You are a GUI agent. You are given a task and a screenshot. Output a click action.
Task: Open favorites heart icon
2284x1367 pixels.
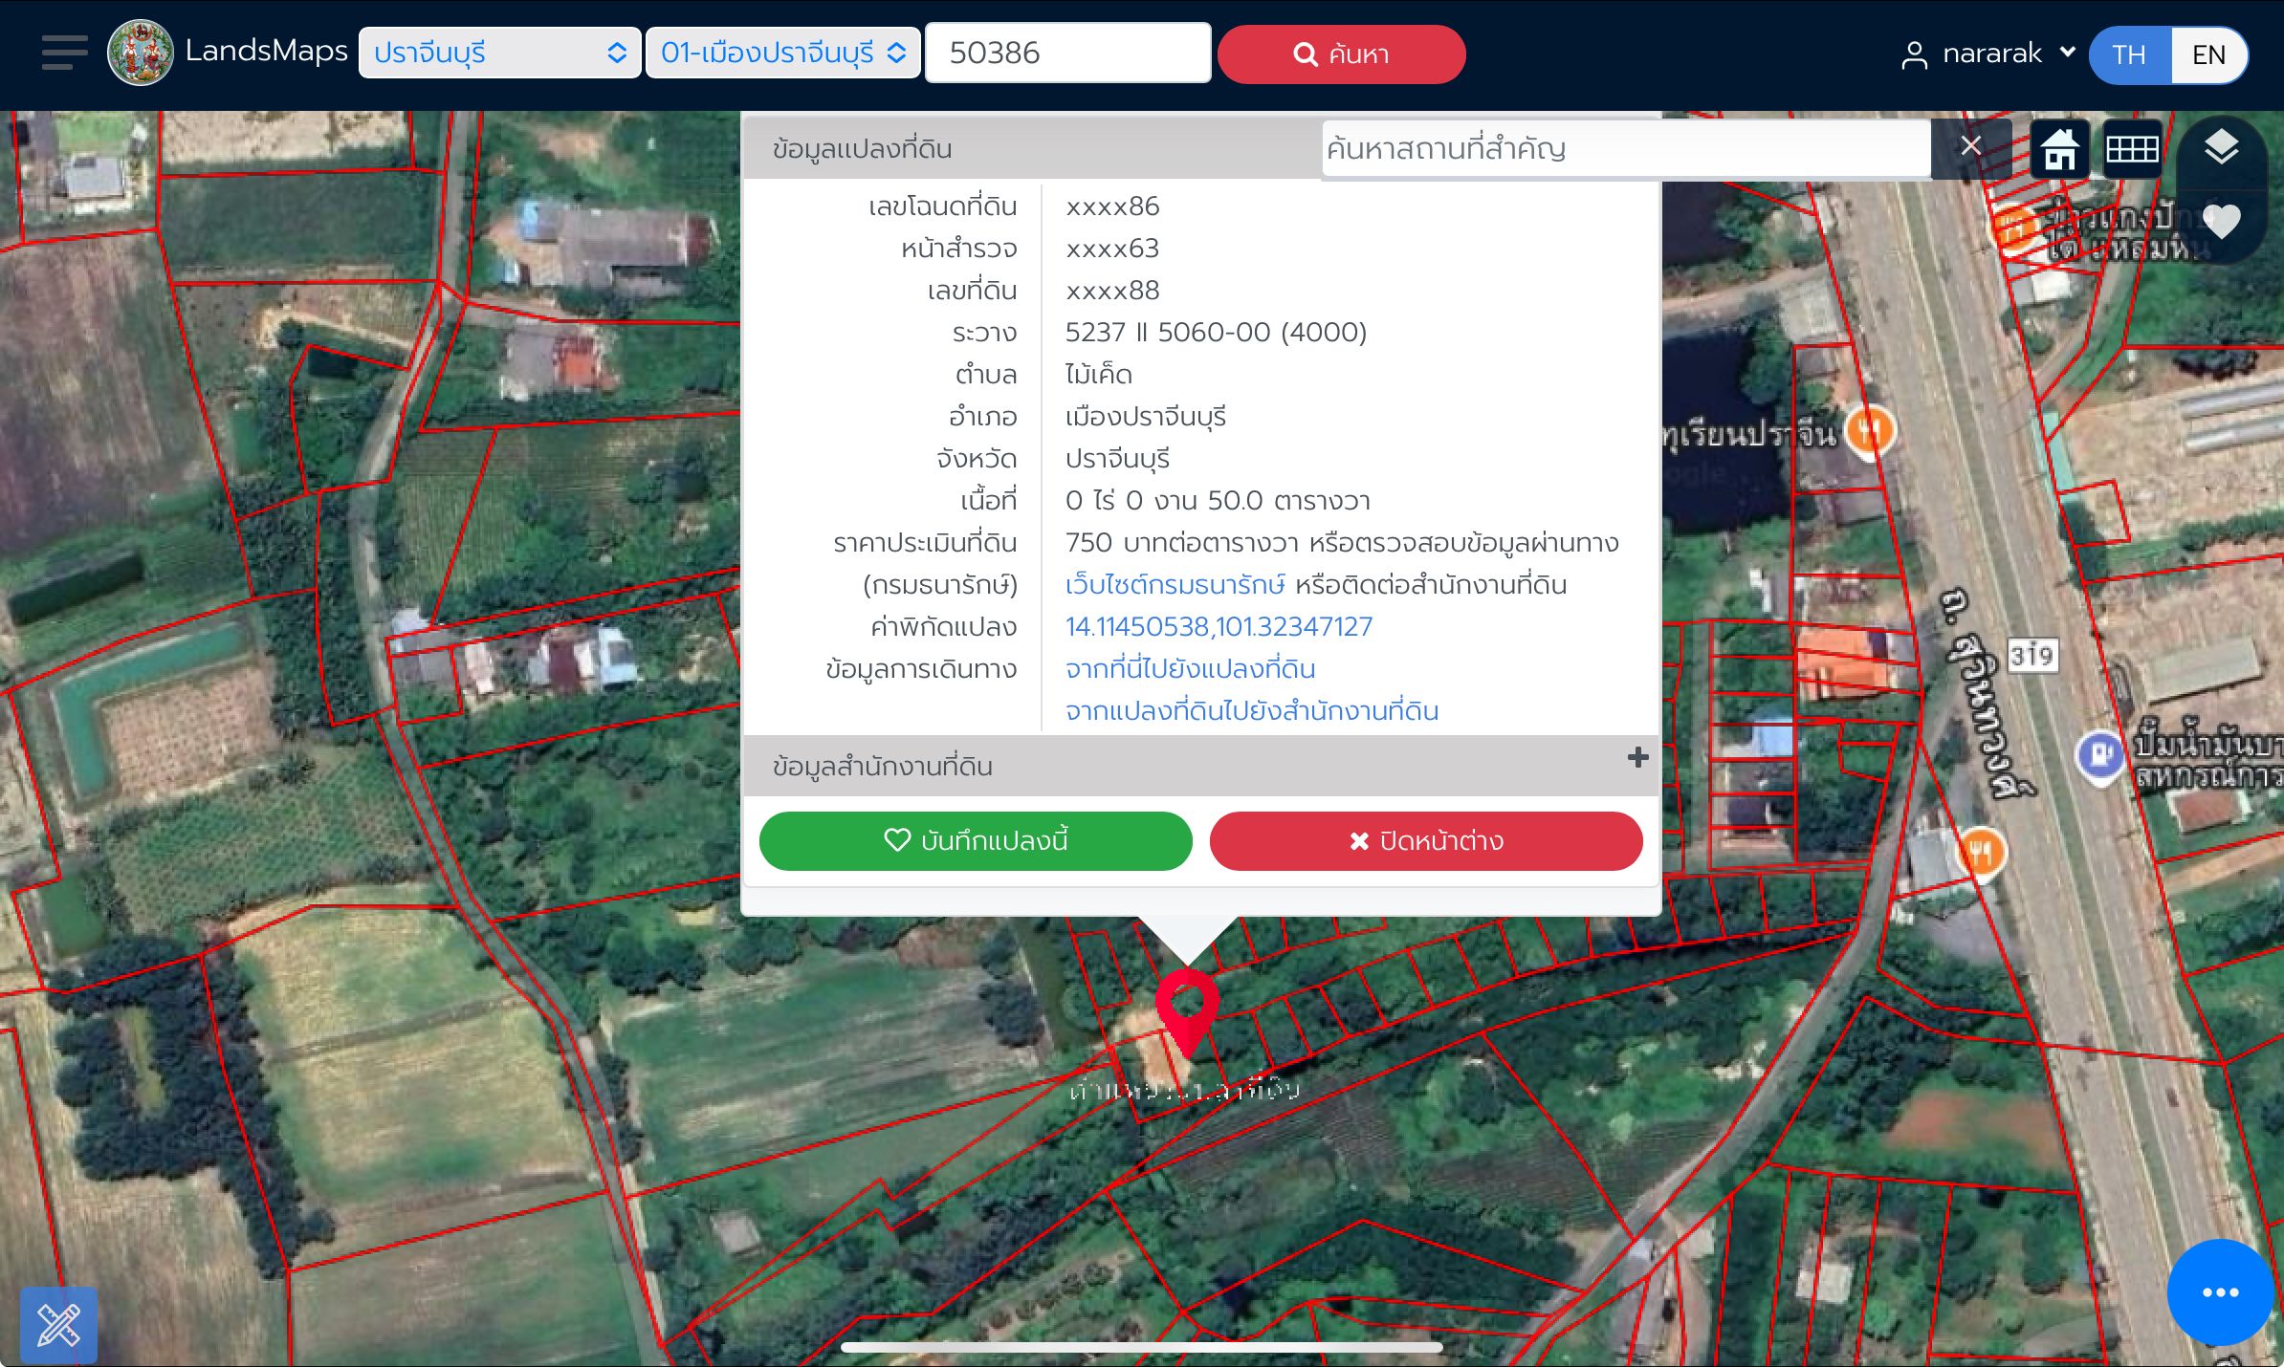(2221, 222)
